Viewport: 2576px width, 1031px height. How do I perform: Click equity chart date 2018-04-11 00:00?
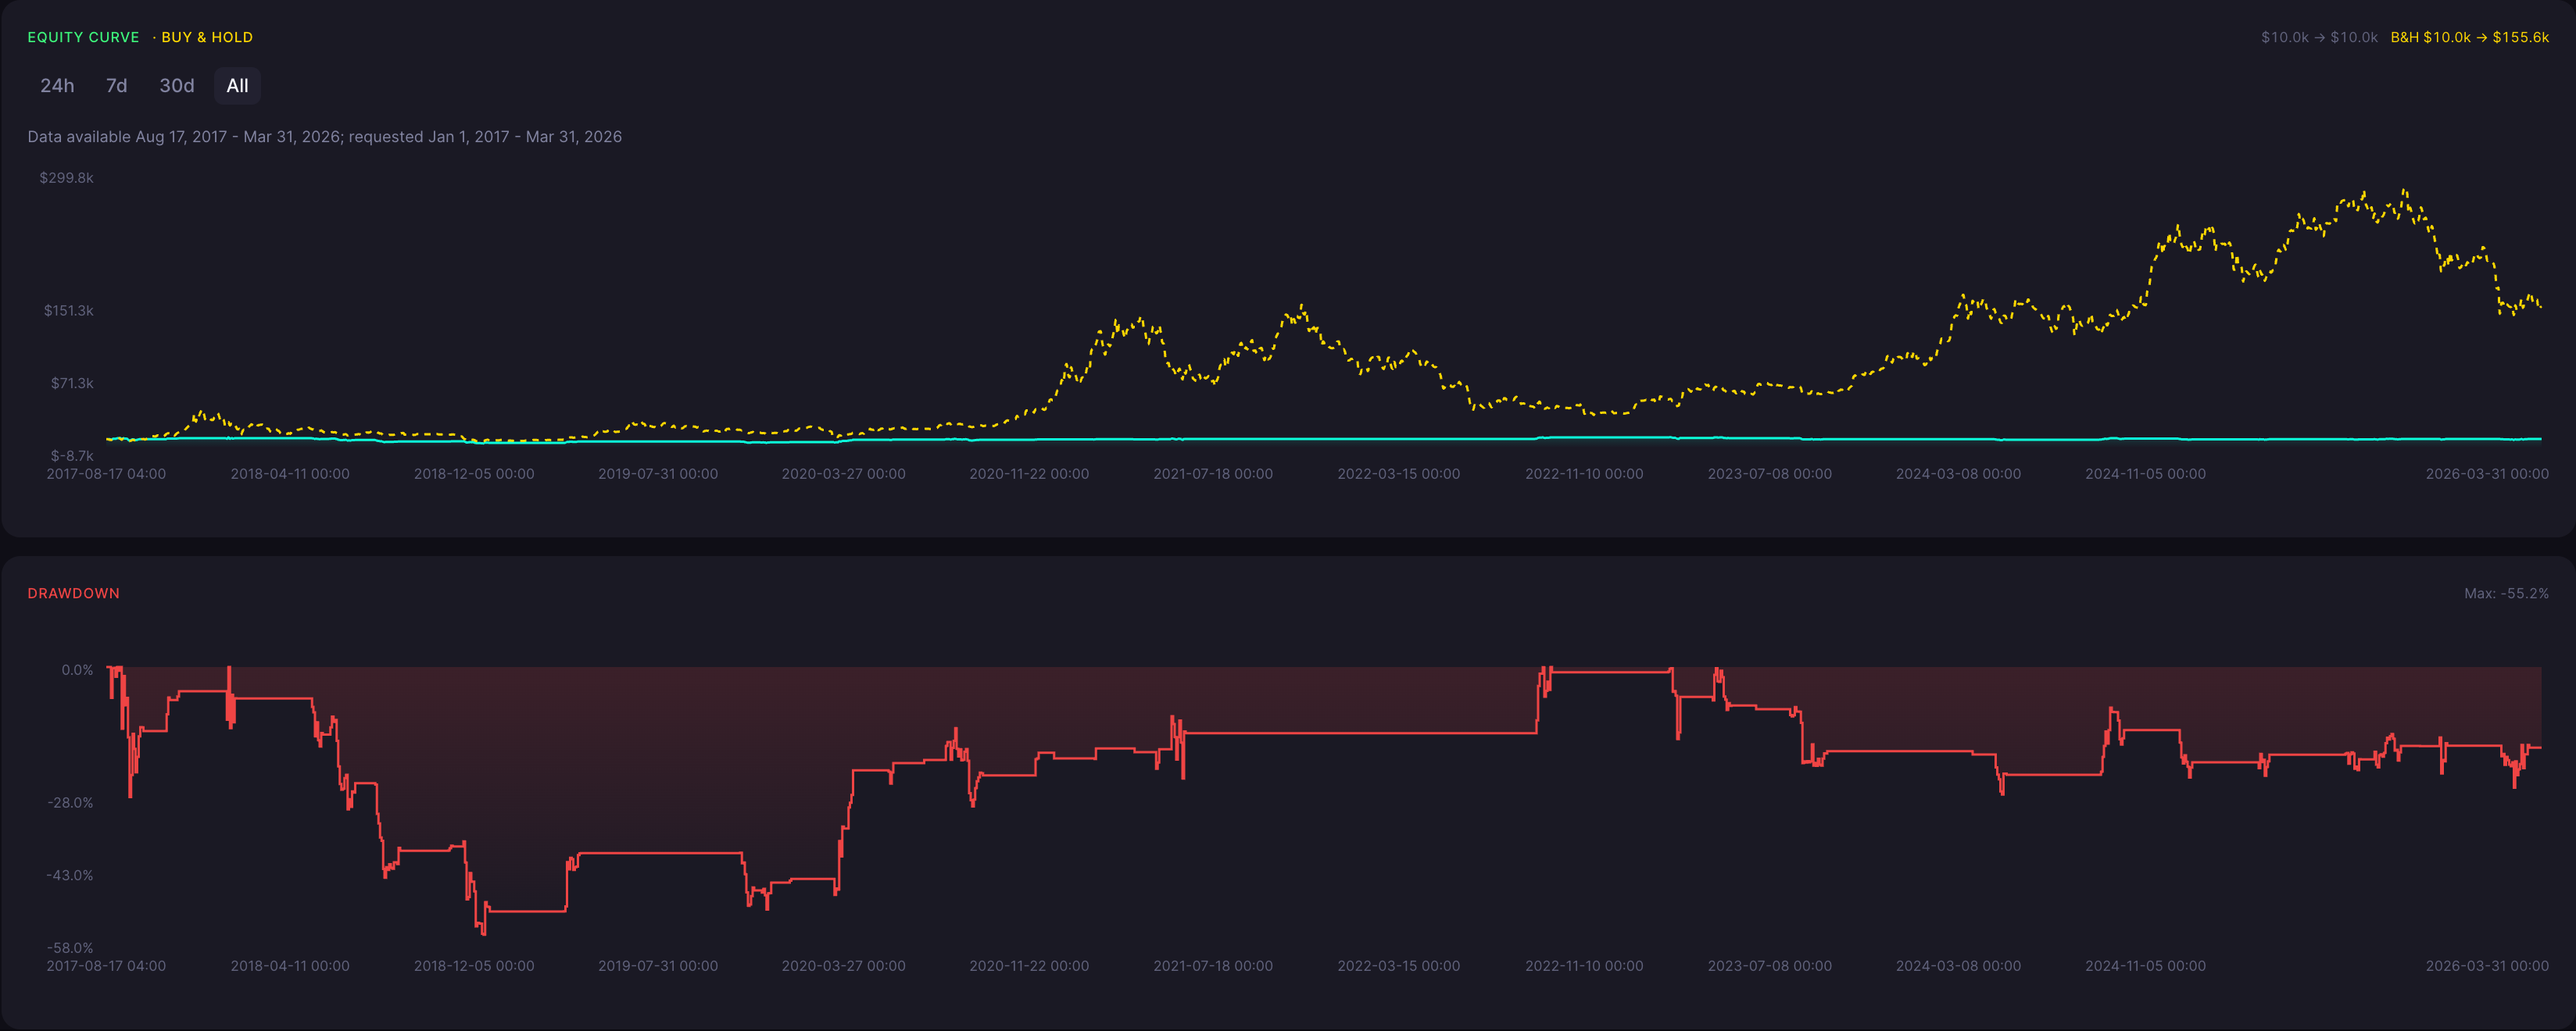pos(290,475)
